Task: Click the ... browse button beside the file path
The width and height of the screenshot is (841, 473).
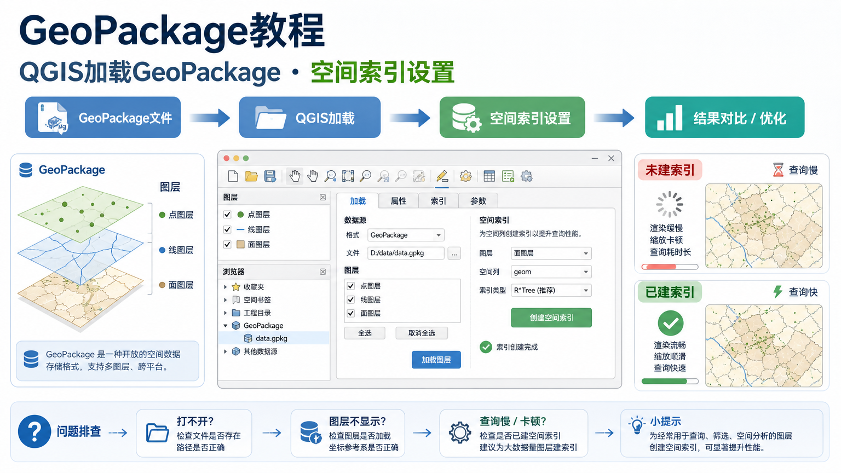Action: coord(454,253)
